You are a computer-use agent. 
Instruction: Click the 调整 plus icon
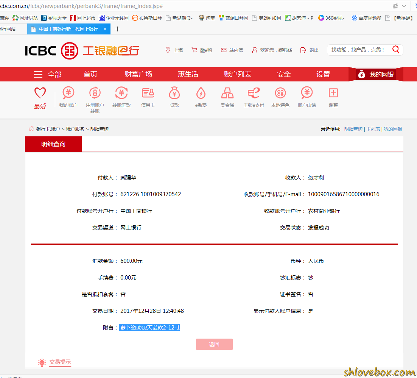point(333,93)
